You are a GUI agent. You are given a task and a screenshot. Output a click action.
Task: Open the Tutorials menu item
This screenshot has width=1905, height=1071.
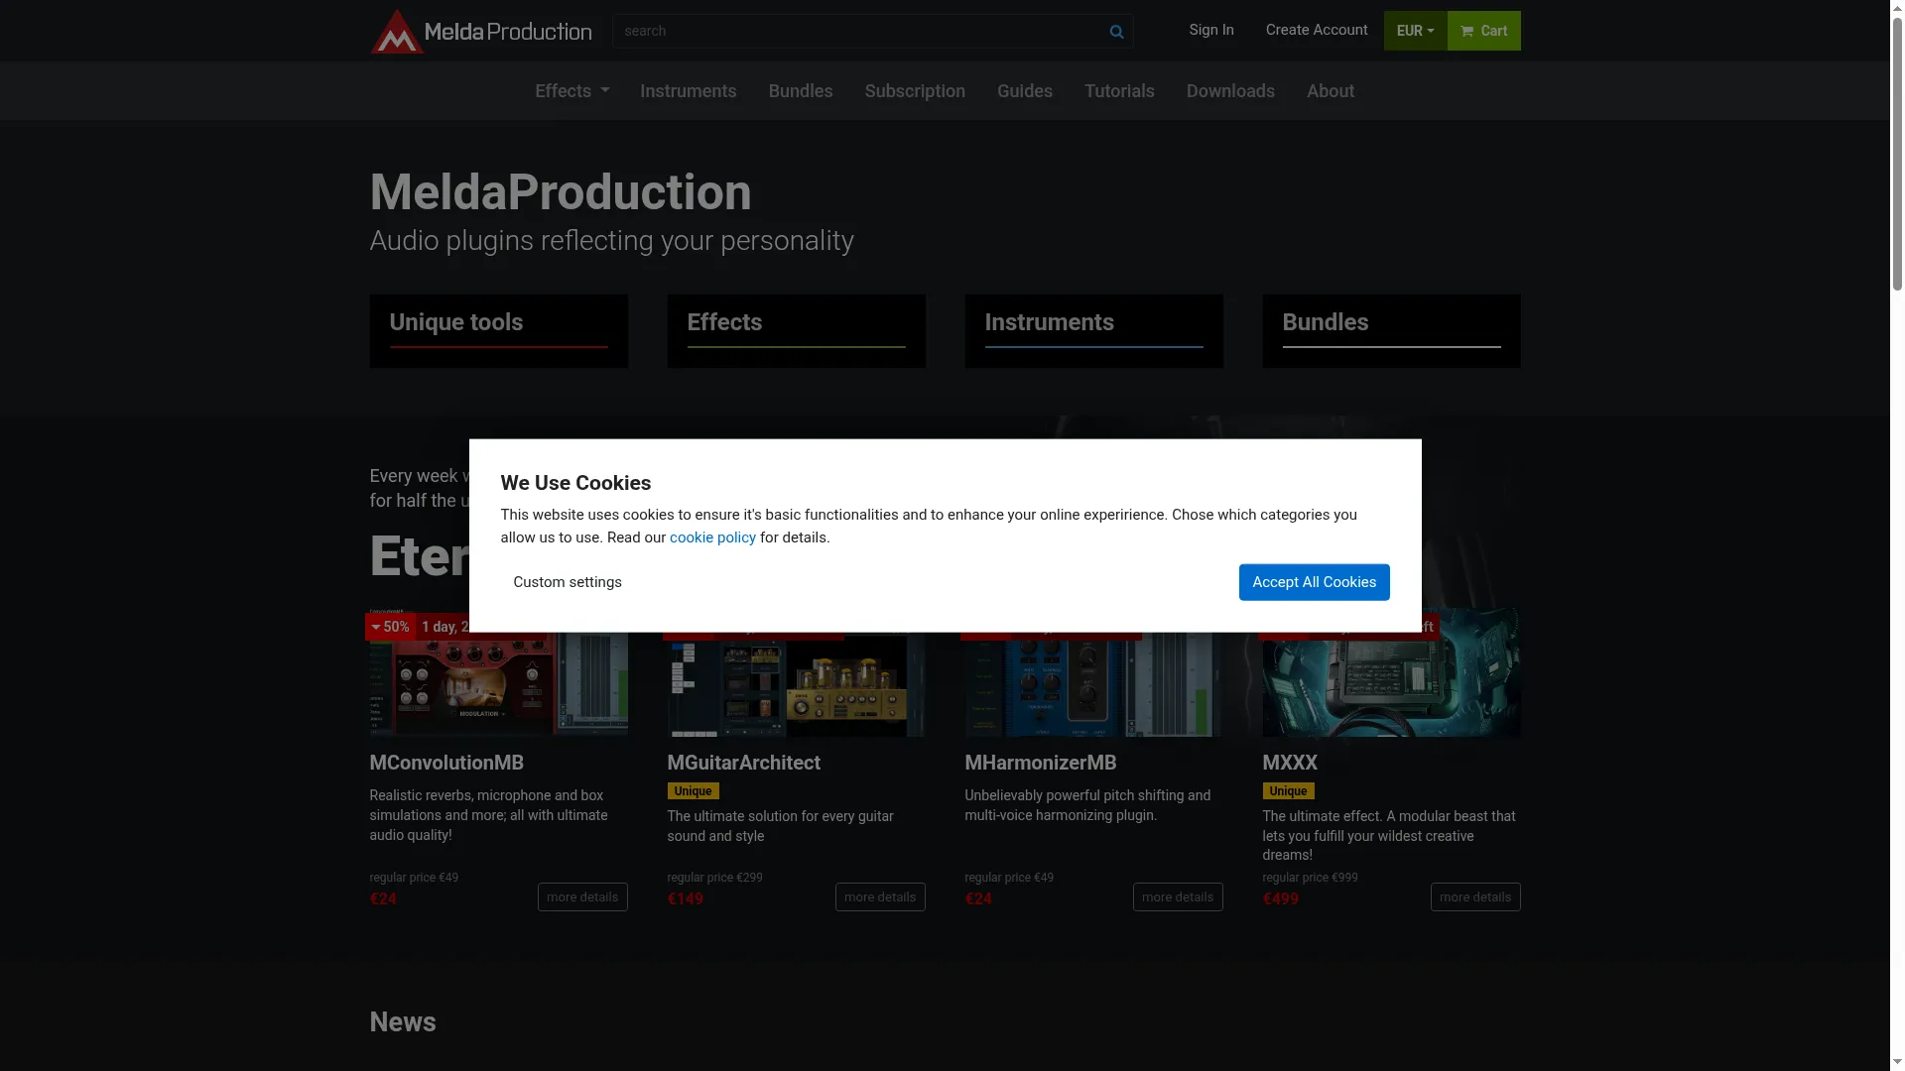[x=1118, y=91]
